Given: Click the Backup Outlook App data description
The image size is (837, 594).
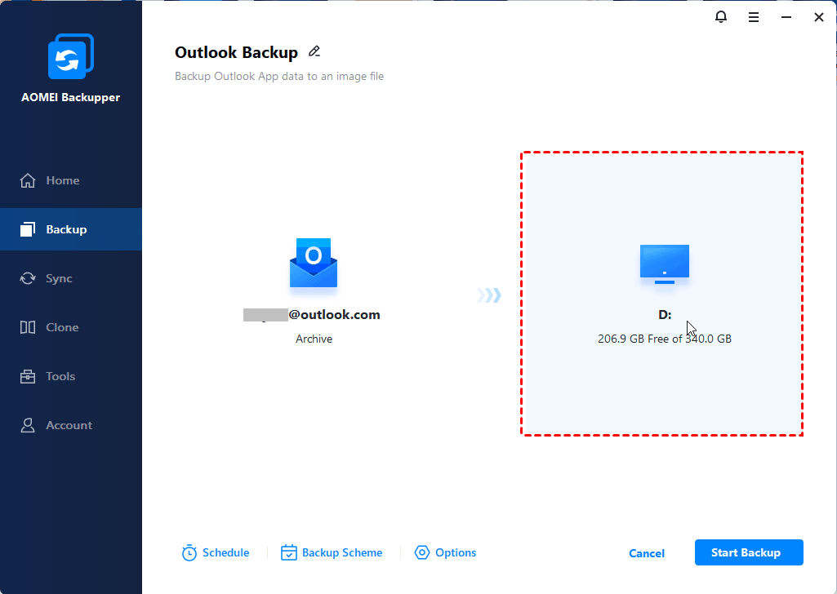Looking at the screenshot, I should coord(279,76).
